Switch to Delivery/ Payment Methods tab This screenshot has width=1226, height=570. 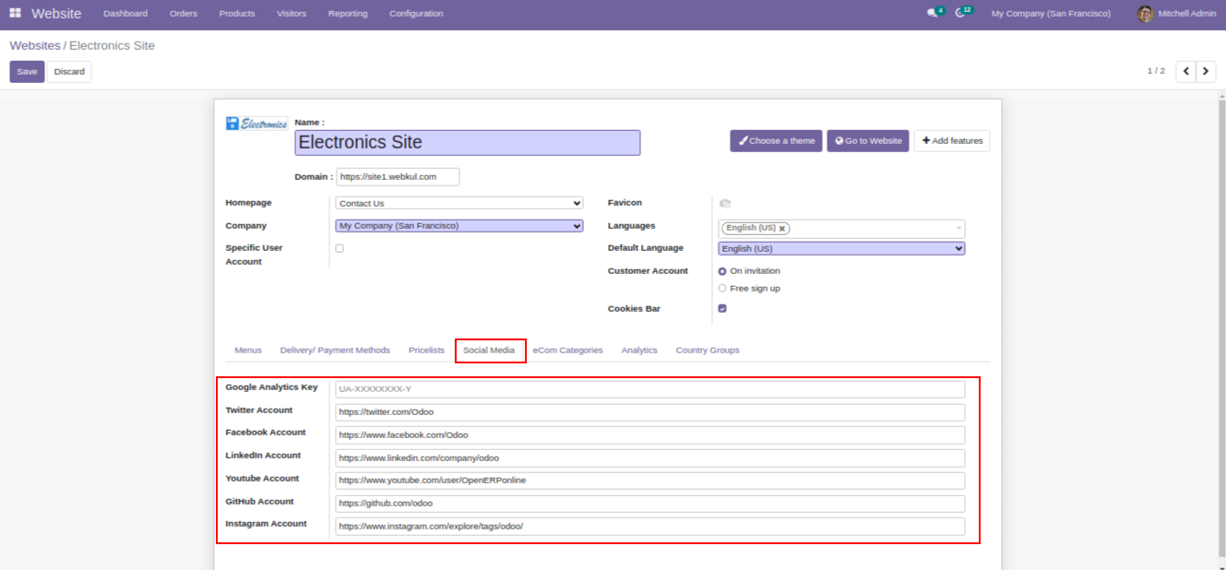coord(335,350)
